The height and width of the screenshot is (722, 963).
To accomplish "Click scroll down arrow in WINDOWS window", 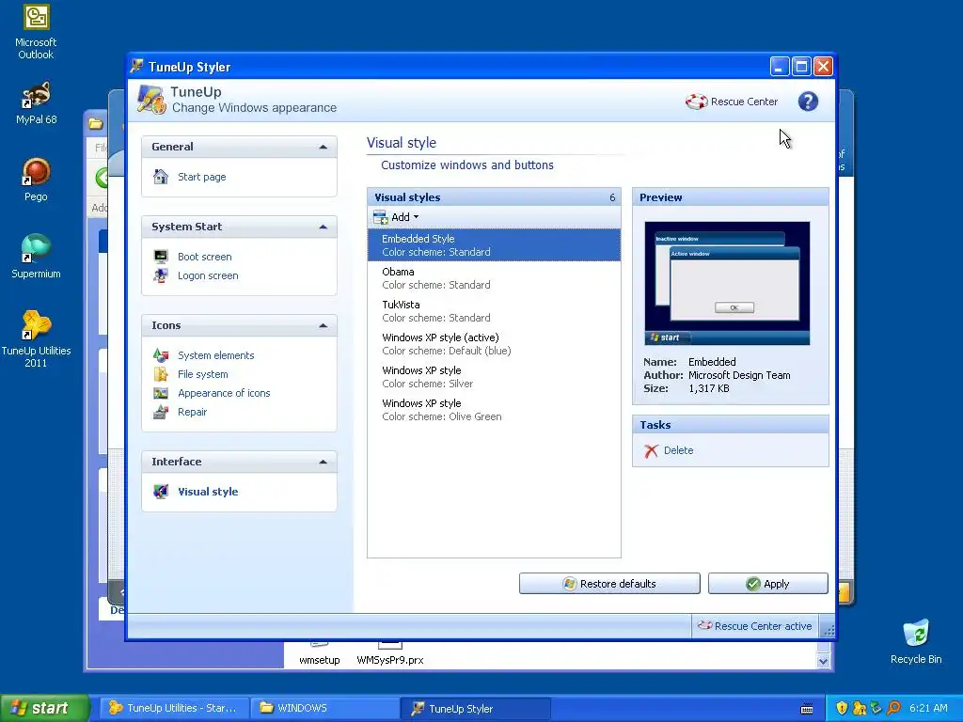I will [823, 661].
